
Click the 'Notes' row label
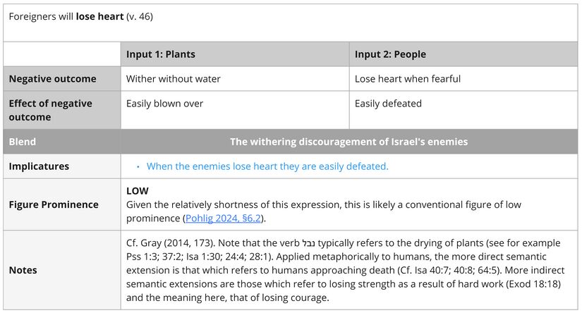pos(23,270)
